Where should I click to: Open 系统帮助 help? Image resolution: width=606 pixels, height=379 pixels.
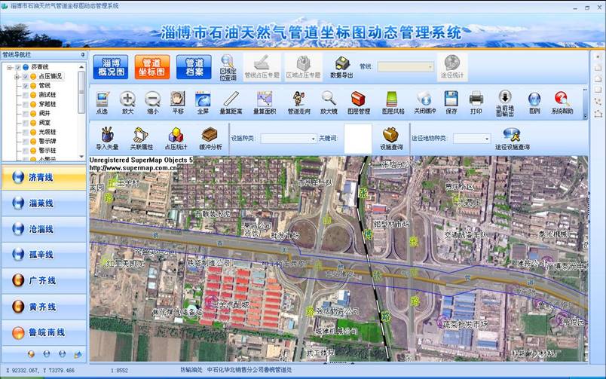coord(562,102)
